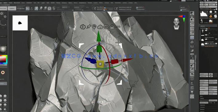Adjust the Draw Size slider
The width and height of the screenshot is (218, 112).
click(x=105, y=9)
